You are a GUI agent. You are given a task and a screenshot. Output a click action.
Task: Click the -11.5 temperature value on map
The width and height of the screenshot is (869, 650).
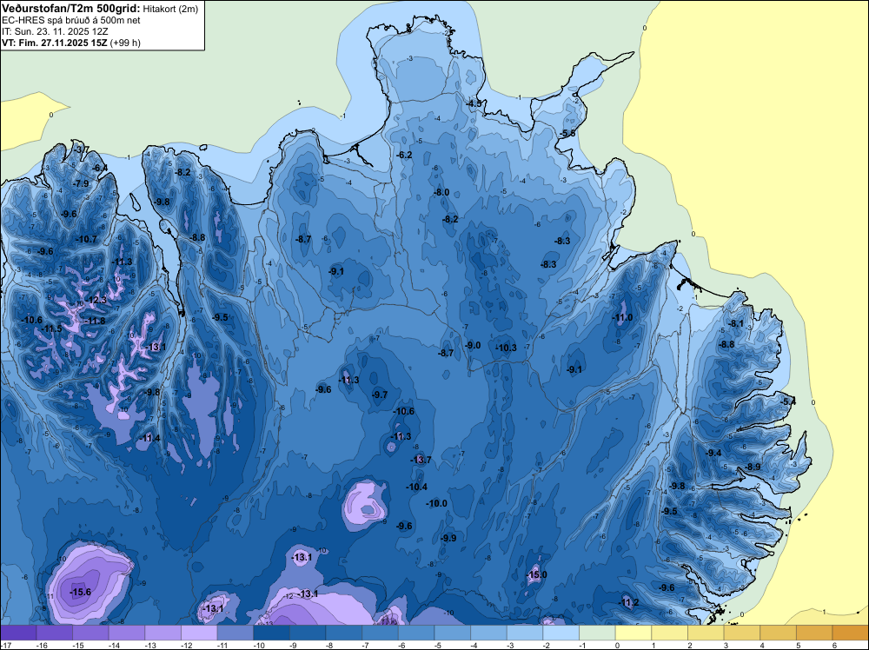(51, 328)
